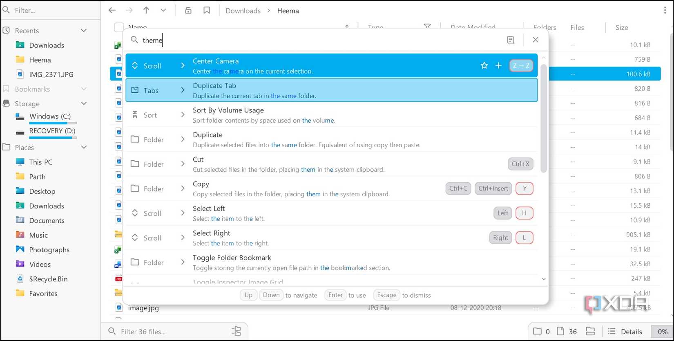Image resolution: width=674 pixels, height=341 pixels.
Task: Favorite the Center Camera command with the star
Action: tap(484, 65)
